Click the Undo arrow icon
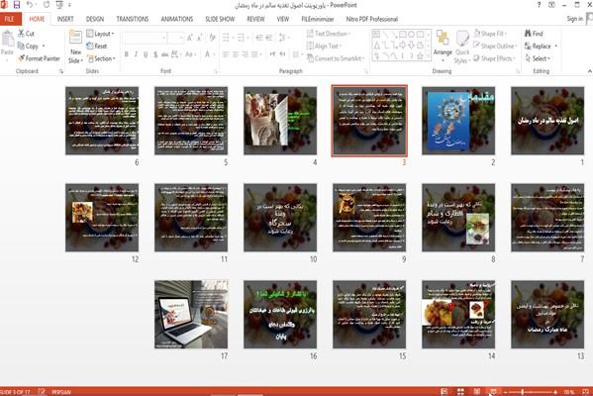593x396 pixels. pos(29,5)
